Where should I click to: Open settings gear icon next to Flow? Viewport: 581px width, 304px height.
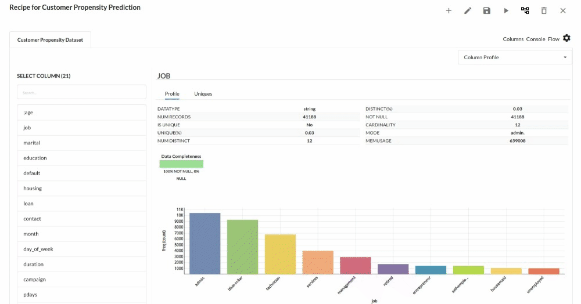(x=566, y=38)
